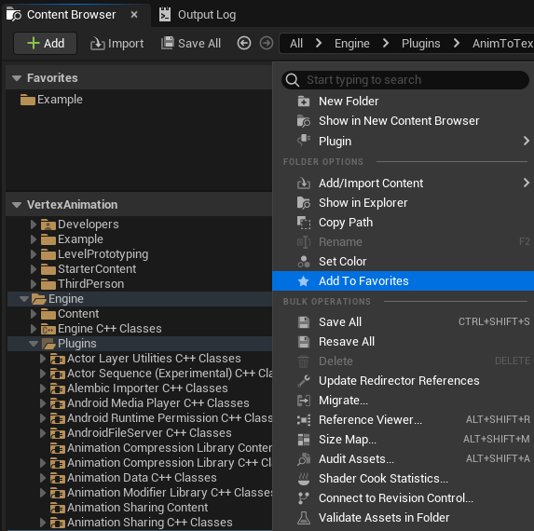Select the Example folder under VertexAnimation
The width and height of the screenshot is (534, 531).
(x=139, y=239)
